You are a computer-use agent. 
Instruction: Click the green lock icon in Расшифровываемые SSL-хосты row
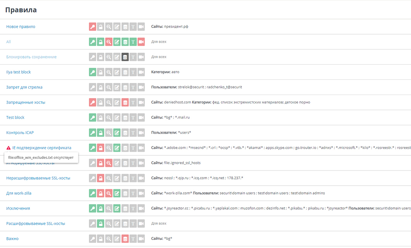[101, 224]
